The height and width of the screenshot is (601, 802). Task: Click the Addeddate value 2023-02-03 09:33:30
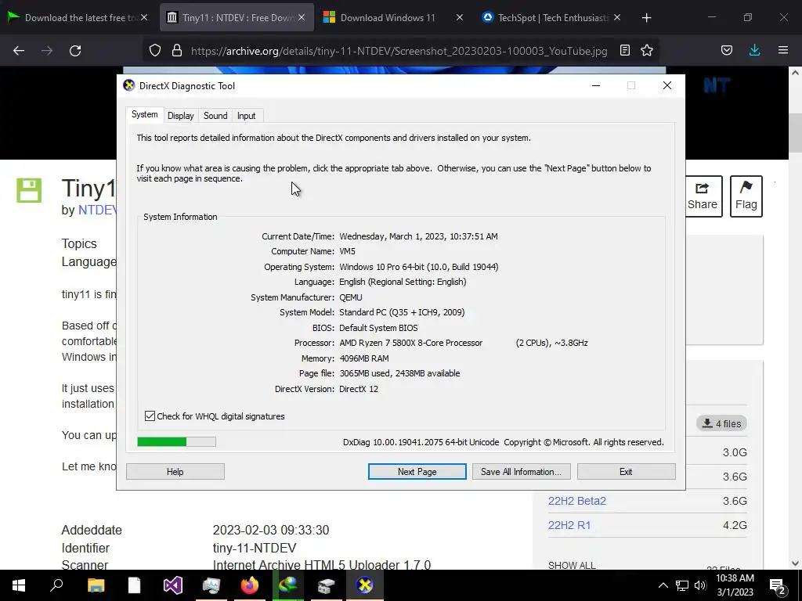[270, 530]
